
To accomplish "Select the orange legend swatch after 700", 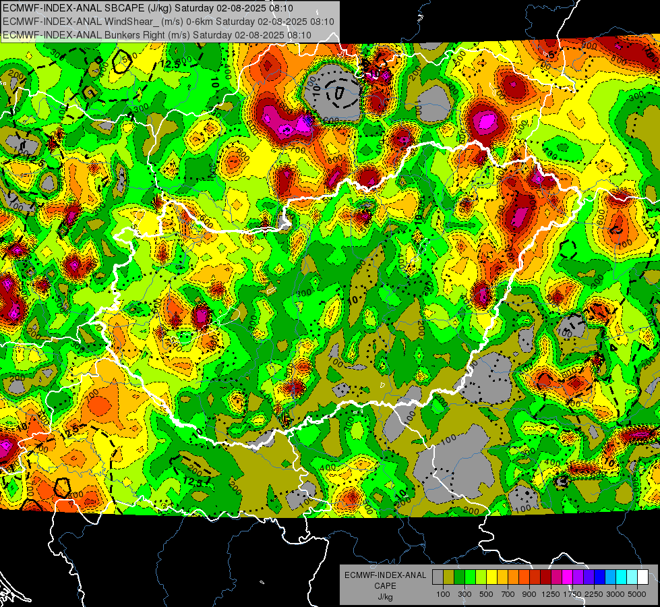I will tap(513, 577).
